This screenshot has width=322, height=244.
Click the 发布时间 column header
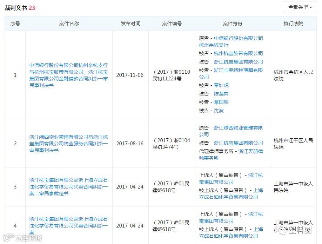click(x=130, y=24)
